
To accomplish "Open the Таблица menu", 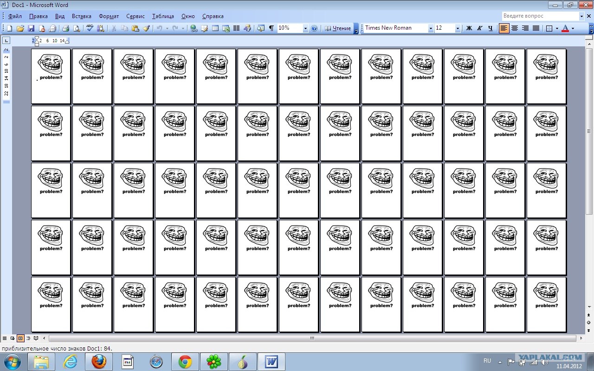I will (163, 16).
